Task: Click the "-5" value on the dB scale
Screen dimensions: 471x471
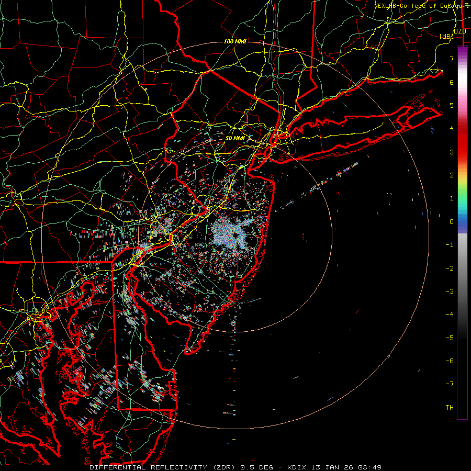Action: (450, 338)
